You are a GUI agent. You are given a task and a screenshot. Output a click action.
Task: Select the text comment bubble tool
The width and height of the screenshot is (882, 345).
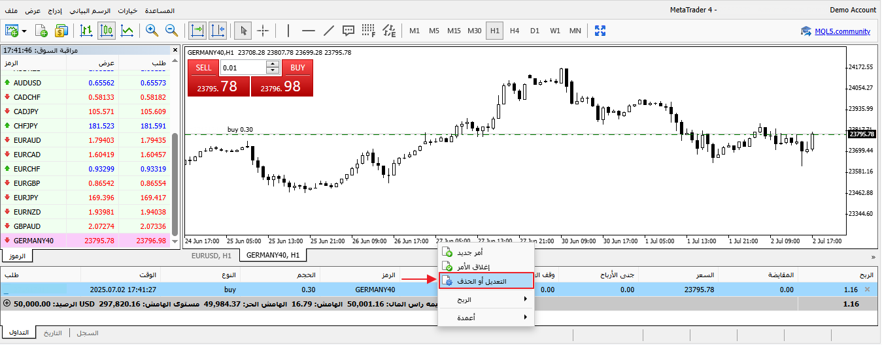coord(348,30)
